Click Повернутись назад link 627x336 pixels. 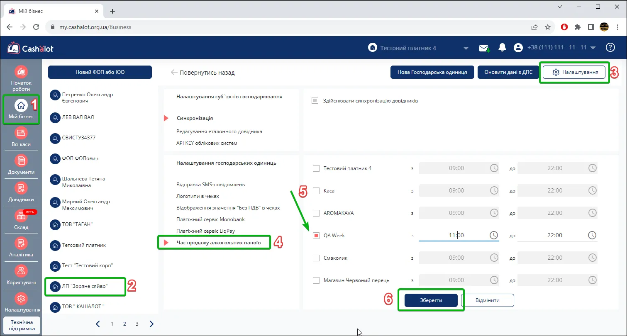coord(202,73)
